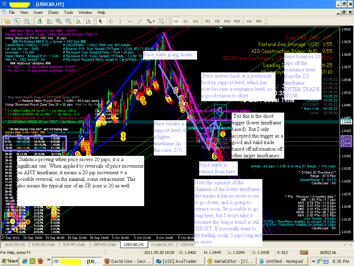The width and height of the screenshot is (354, 266).
Task: Switch the chart timeframe to D1
Action: (186, 21)
